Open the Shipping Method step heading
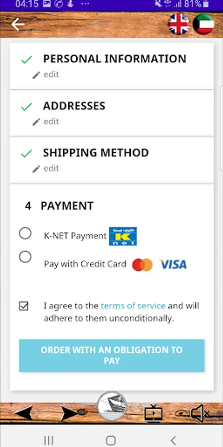This screenshot has width=223, height=447. tap(96, 153)
